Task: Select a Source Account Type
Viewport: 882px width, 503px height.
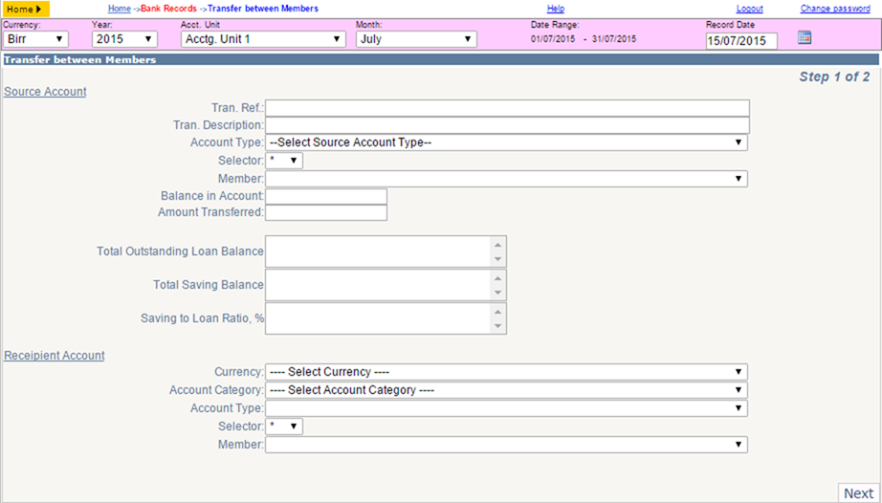Action: pyautogui.click(x=506, y=142)
